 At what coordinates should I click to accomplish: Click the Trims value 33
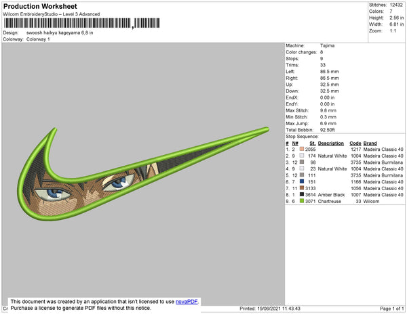tap(323, 65)
